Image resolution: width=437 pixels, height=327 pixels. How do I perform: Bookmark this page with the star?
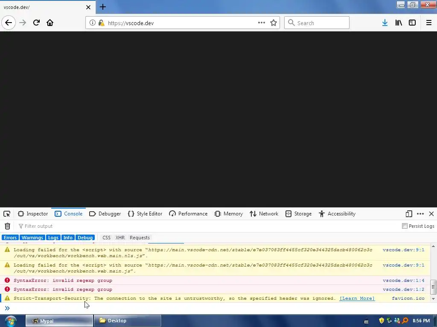(274, 23)
